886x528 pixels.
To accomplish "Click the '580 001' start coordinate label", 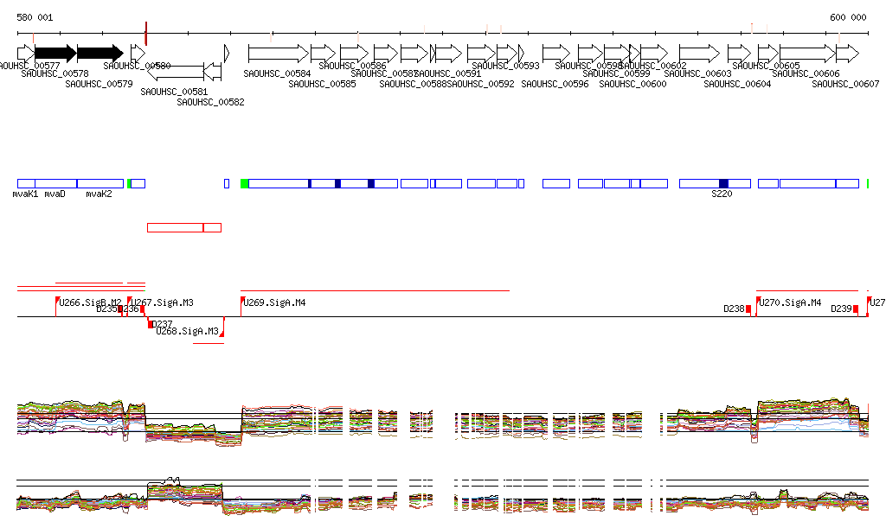I will point(35,17).
